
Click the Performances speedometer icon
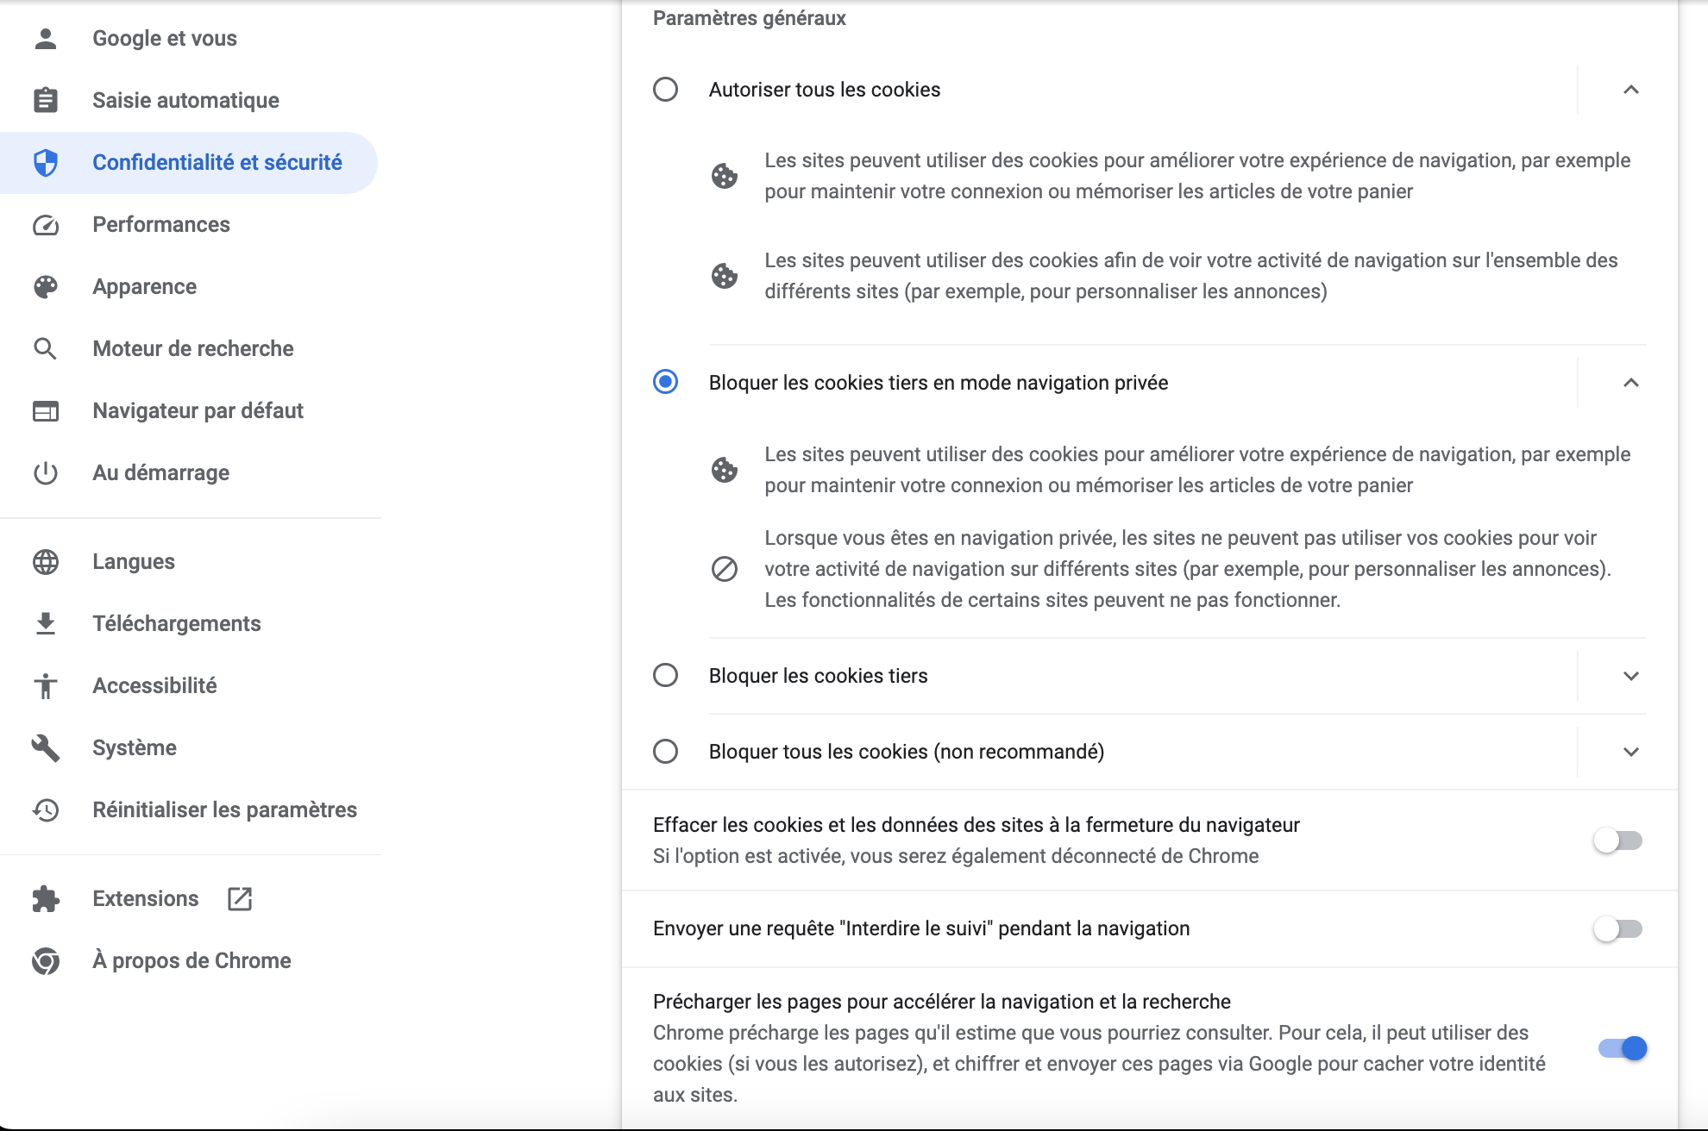pyautogui.click(x=46, y=224)
